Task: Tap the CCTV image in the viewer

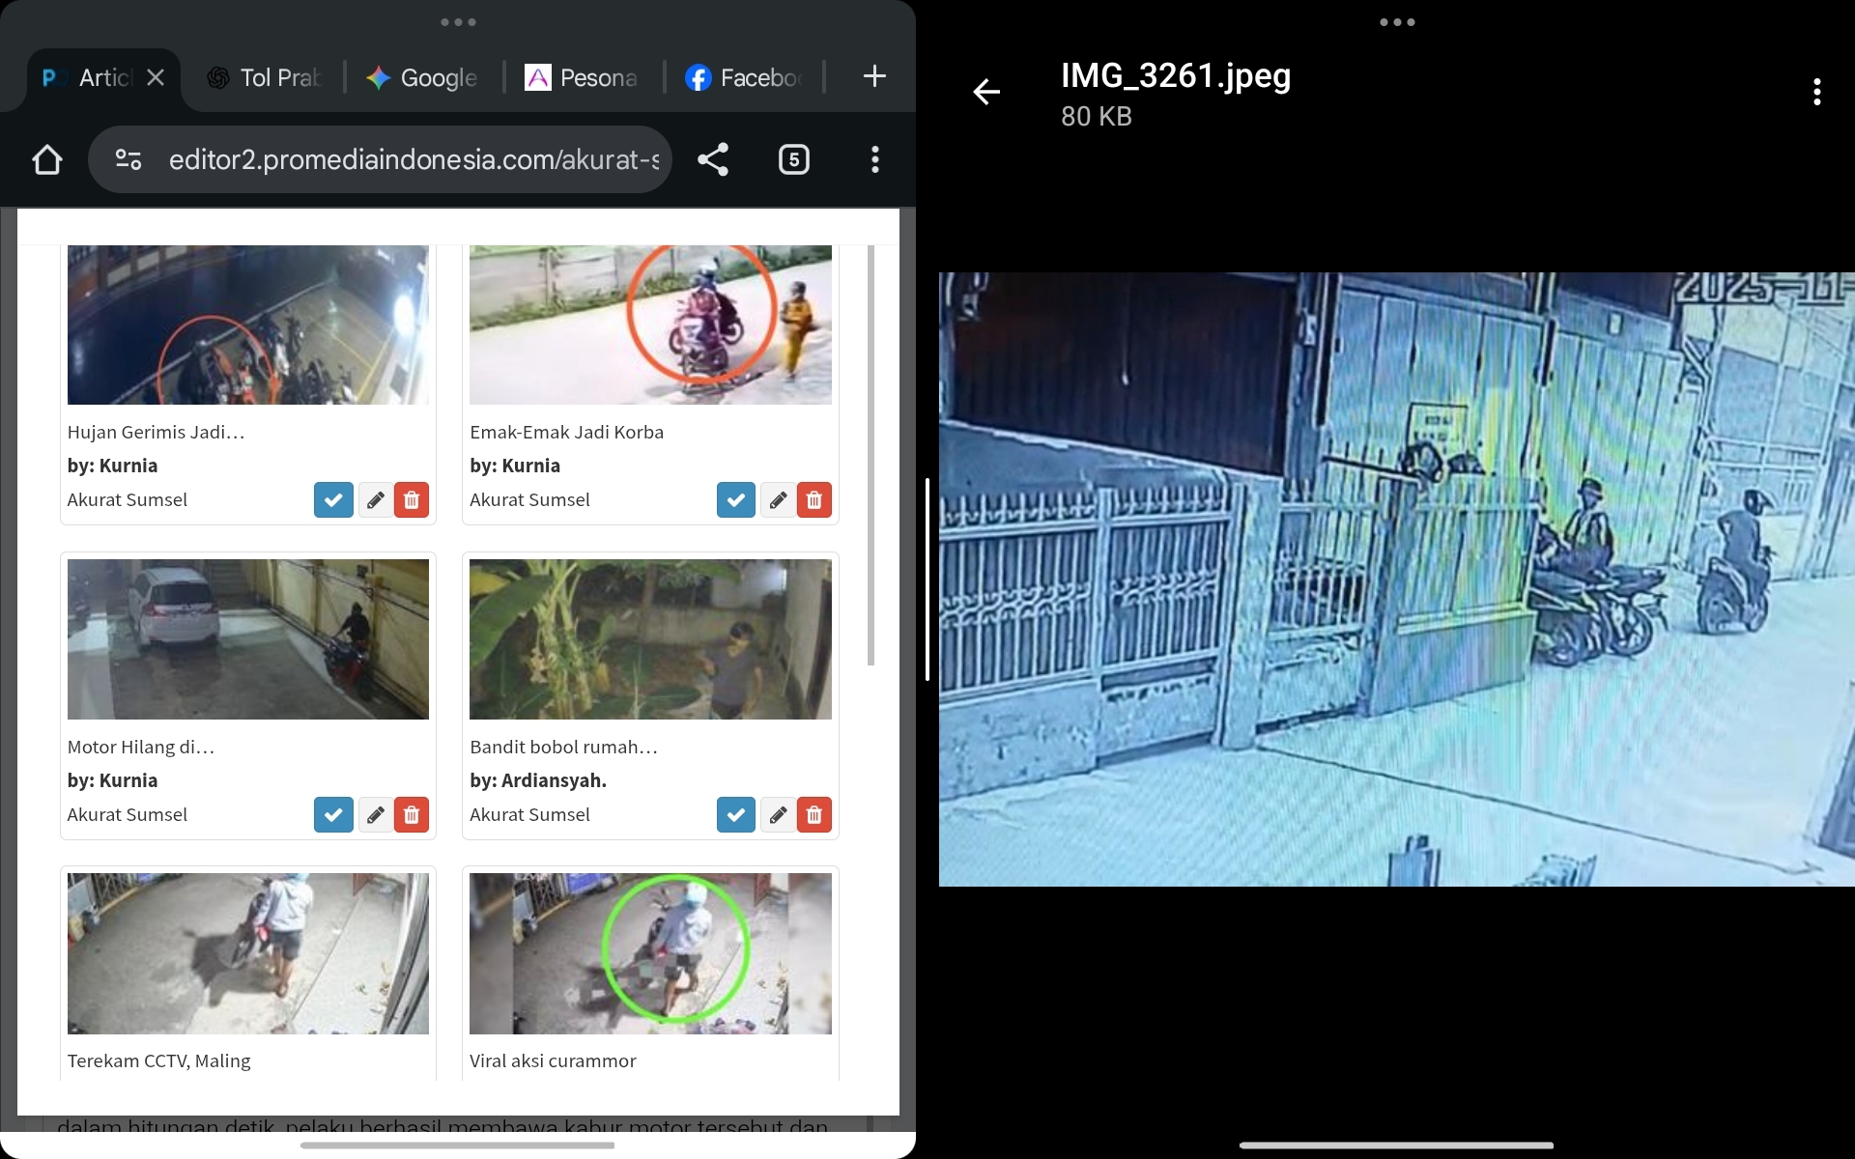Action: pos(1397,579)
